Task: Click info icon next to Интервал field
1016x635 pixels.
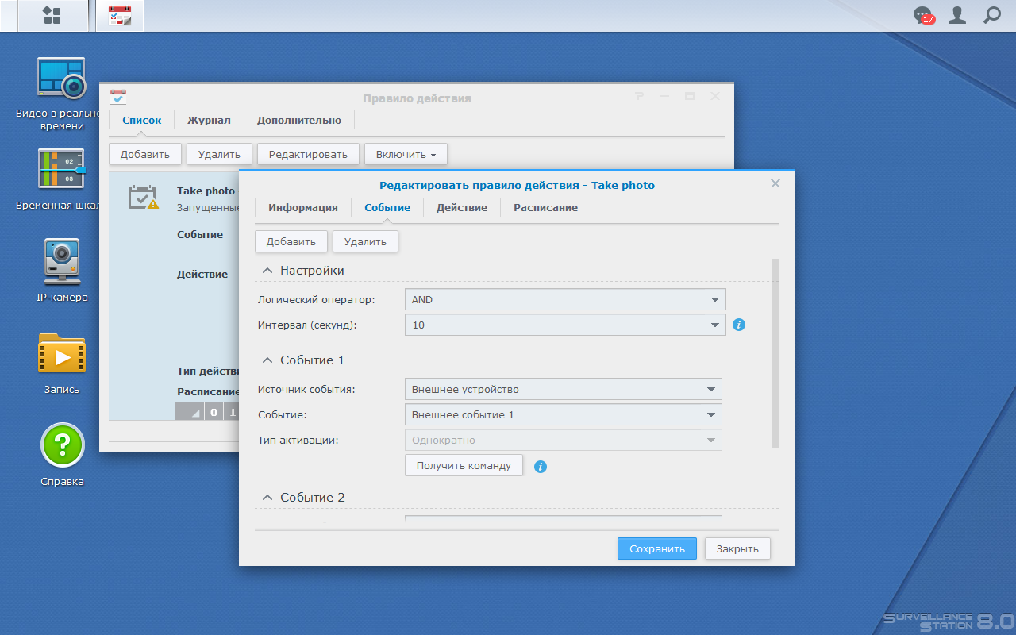Action: (739, 325)
